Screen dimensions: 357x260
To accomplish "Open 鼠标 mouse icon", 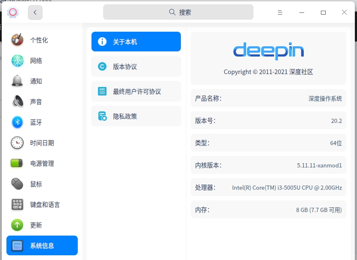I will pos(17,184).
